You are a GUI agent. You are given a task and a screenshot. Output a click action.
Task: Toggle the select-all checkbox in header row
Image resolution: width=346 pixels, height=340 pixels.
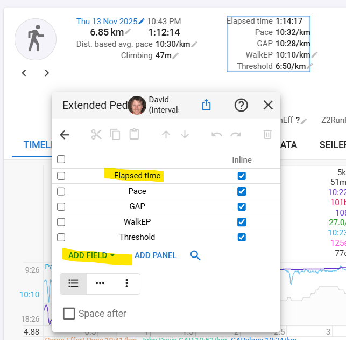61,159
